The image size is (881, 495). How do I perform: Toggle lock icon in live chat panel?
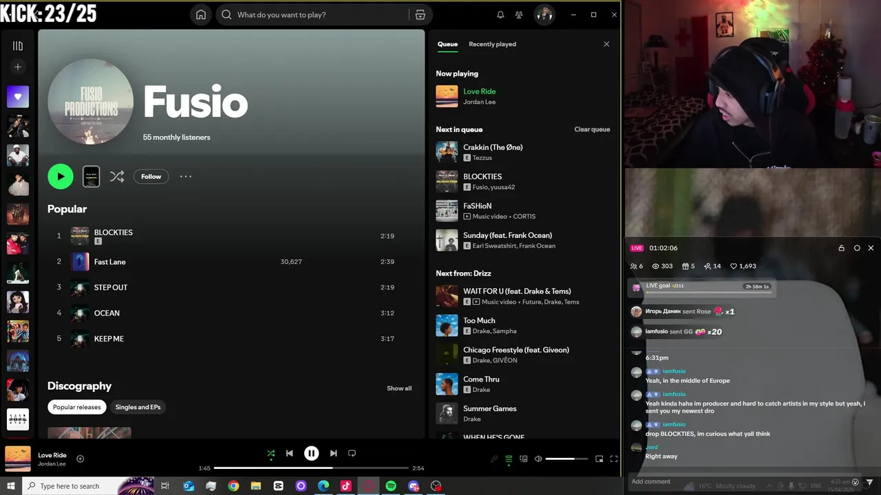(x=841, y=248)
